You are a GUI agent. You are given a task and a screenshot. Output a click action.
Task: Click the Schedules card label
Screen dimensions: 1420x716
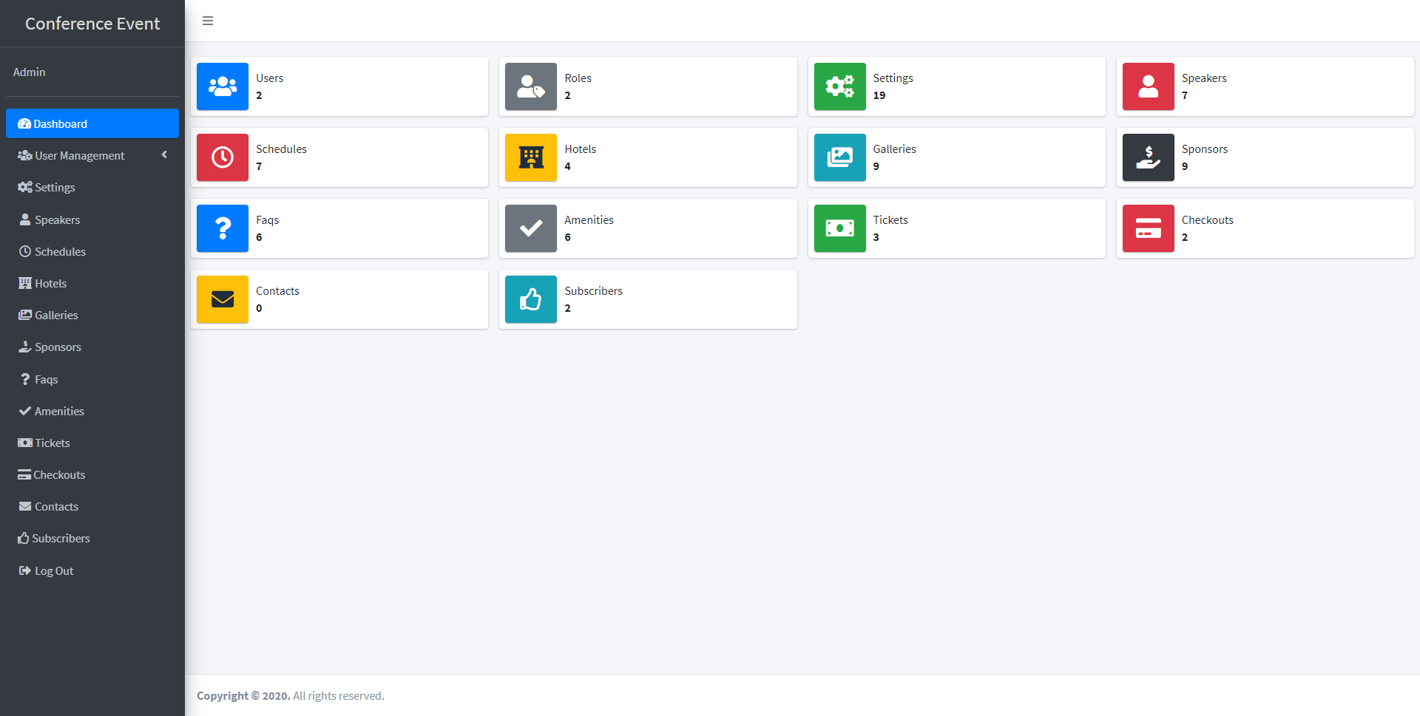281,149
